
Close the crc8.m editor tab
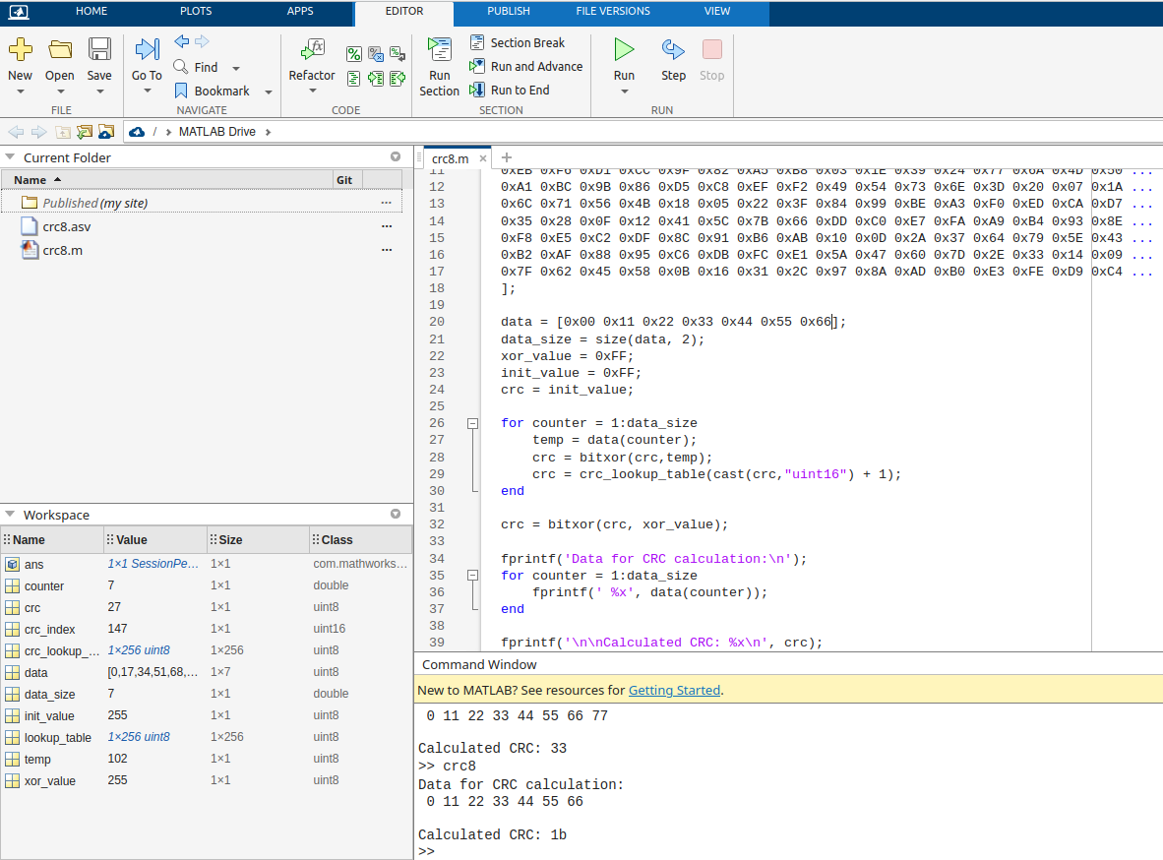(483, 158)
